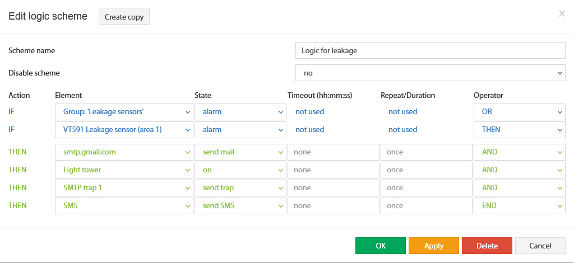Click the orange Apply button
574x263 pixels.
point(434,246)
